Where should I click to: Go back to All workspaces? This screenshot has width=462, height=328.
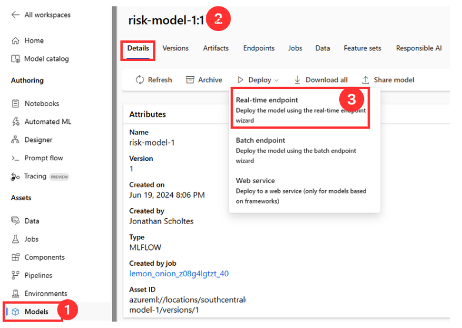tap(41, 15)
